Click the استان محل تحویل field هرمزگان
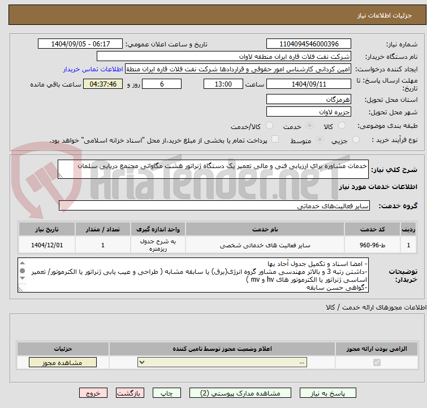 (309, 99)
